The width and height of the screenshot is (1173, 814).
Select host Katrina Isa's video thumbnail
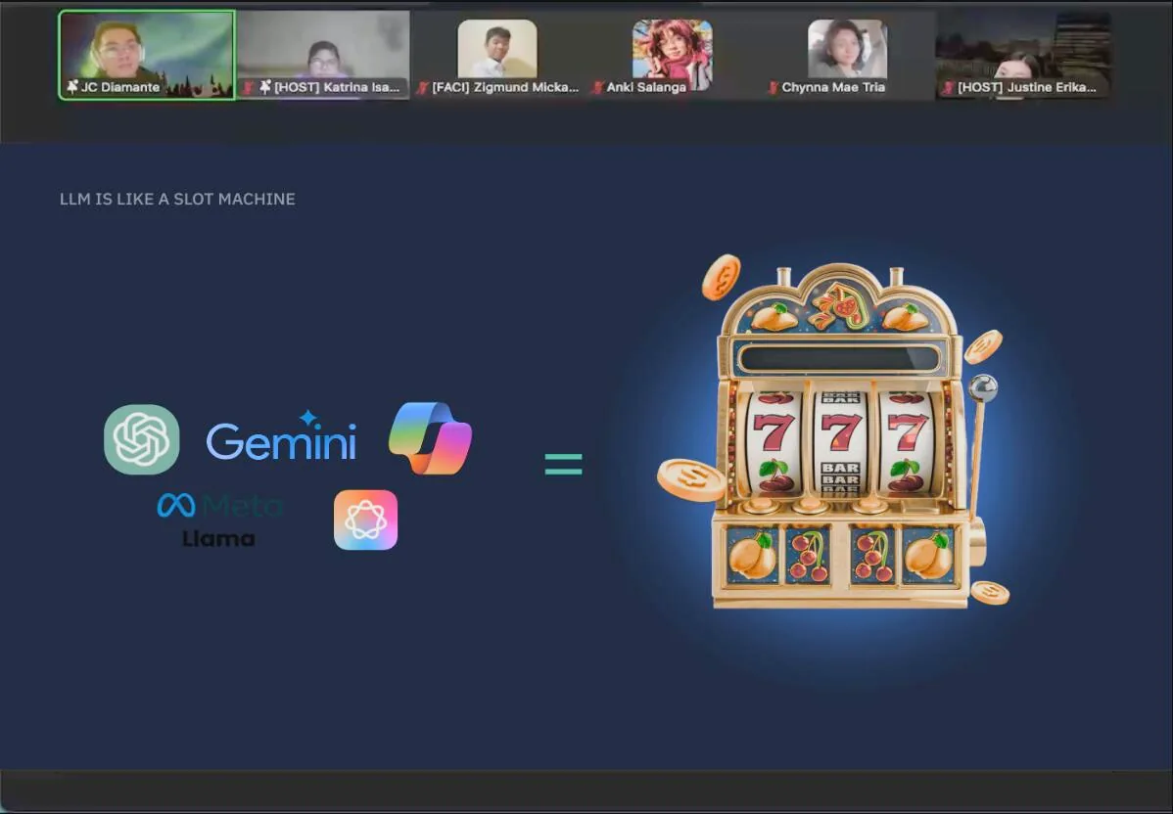click(323, 55)
